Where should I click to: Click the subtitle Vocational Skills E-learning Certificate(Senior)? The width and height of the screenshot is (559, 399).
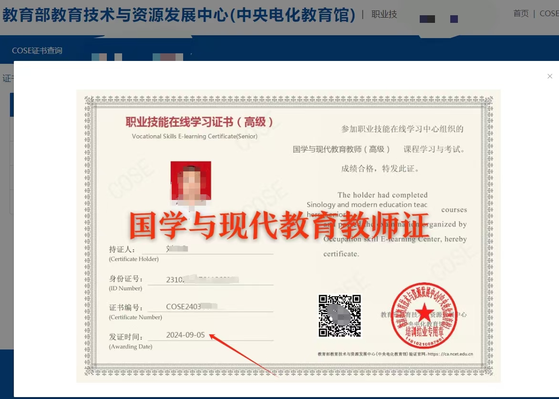click(x=195, y=136)
